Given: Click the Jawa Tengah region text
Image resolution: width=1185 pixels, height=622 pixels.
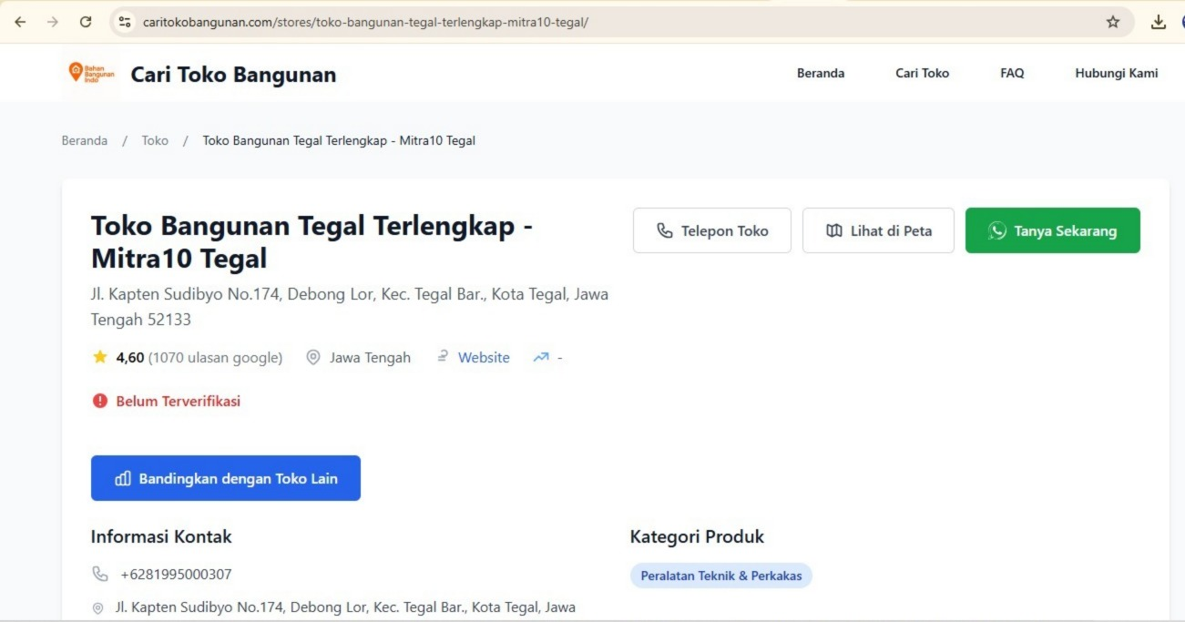Looking at the screenshot, I should [x=370, y=357].
